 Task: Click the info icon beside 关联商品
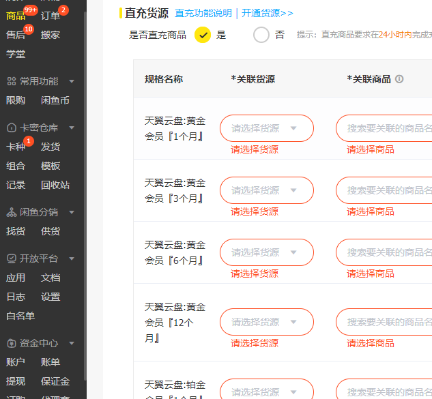[x=399, y=79]
